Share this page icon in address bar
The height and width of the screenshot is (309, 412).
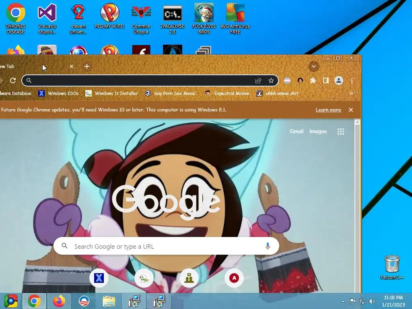click(258, 80)
